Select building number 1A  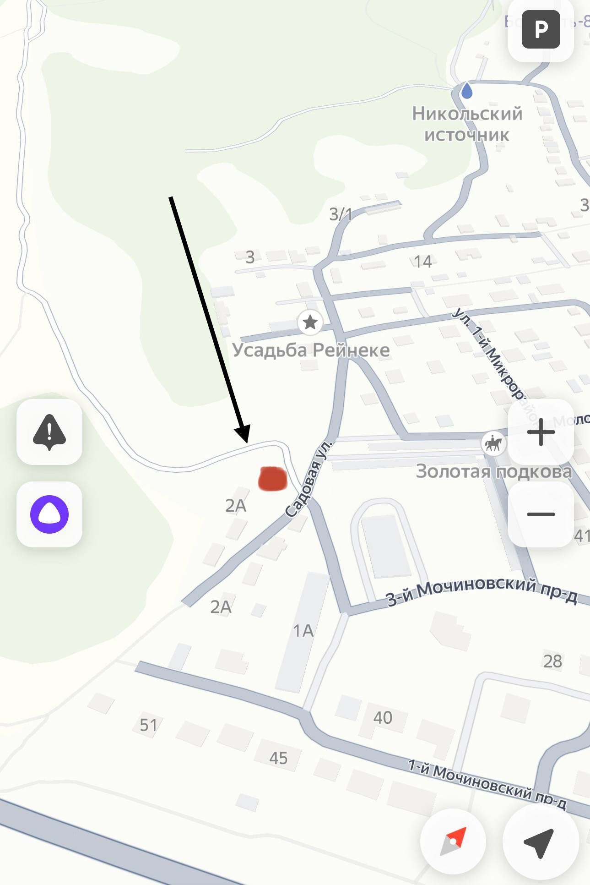(x=303, y=631)
